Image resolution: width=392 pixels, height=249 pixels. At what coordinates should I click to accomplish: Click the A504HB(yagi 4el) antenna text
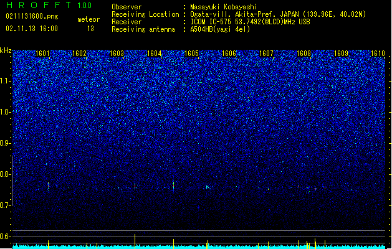pyautogui.click(x=220, y=29)
